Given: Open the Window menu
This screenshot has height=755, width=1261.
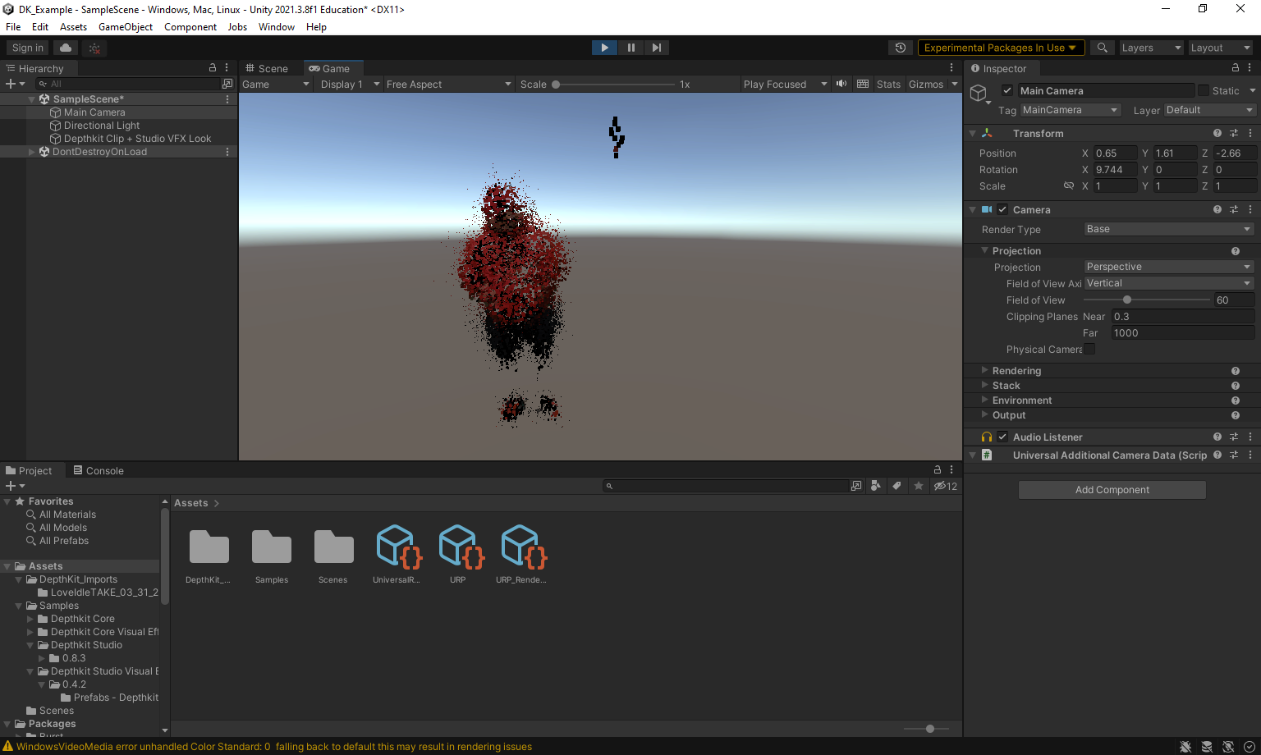Looking at the screenshot, I should (x=276, y=26).
